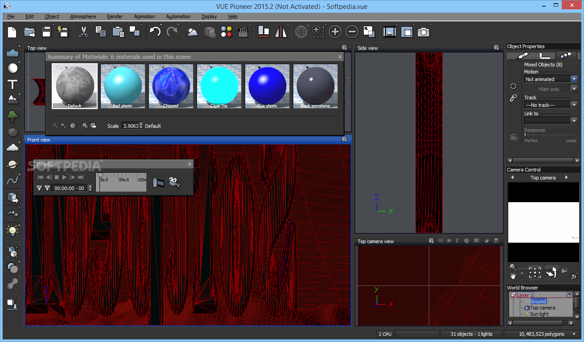Toggle the maximize icon of Front view

pos(345,139)
